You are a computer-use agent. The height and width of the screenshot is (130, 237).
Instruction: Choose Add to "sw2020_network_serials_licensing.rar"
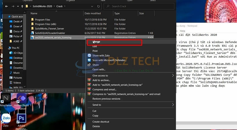point(117,85)
